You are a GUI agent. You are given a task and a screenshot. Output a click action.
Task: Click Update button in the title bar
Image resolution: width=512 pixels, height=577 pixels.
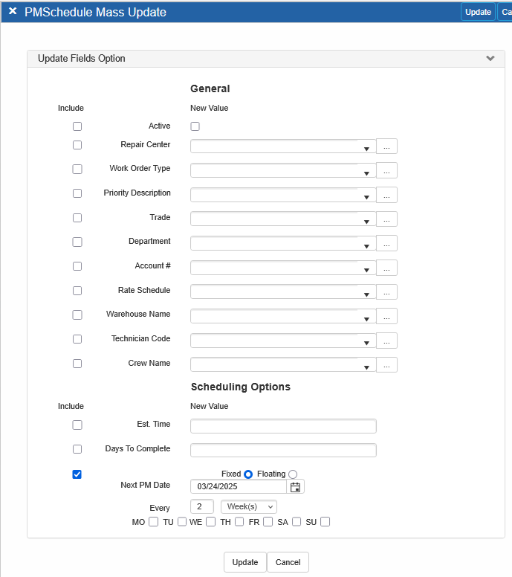[478, 12]
